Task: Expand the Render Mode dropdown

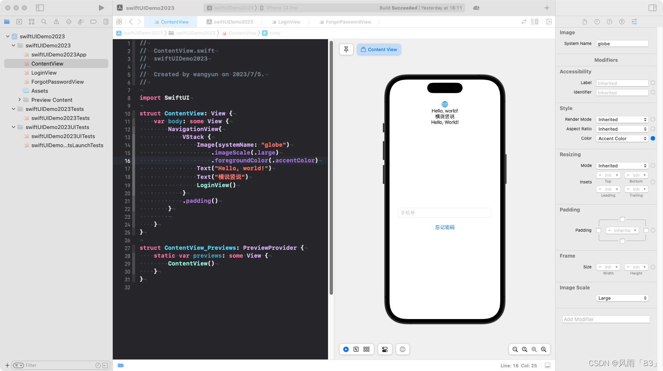Action: 622,119
